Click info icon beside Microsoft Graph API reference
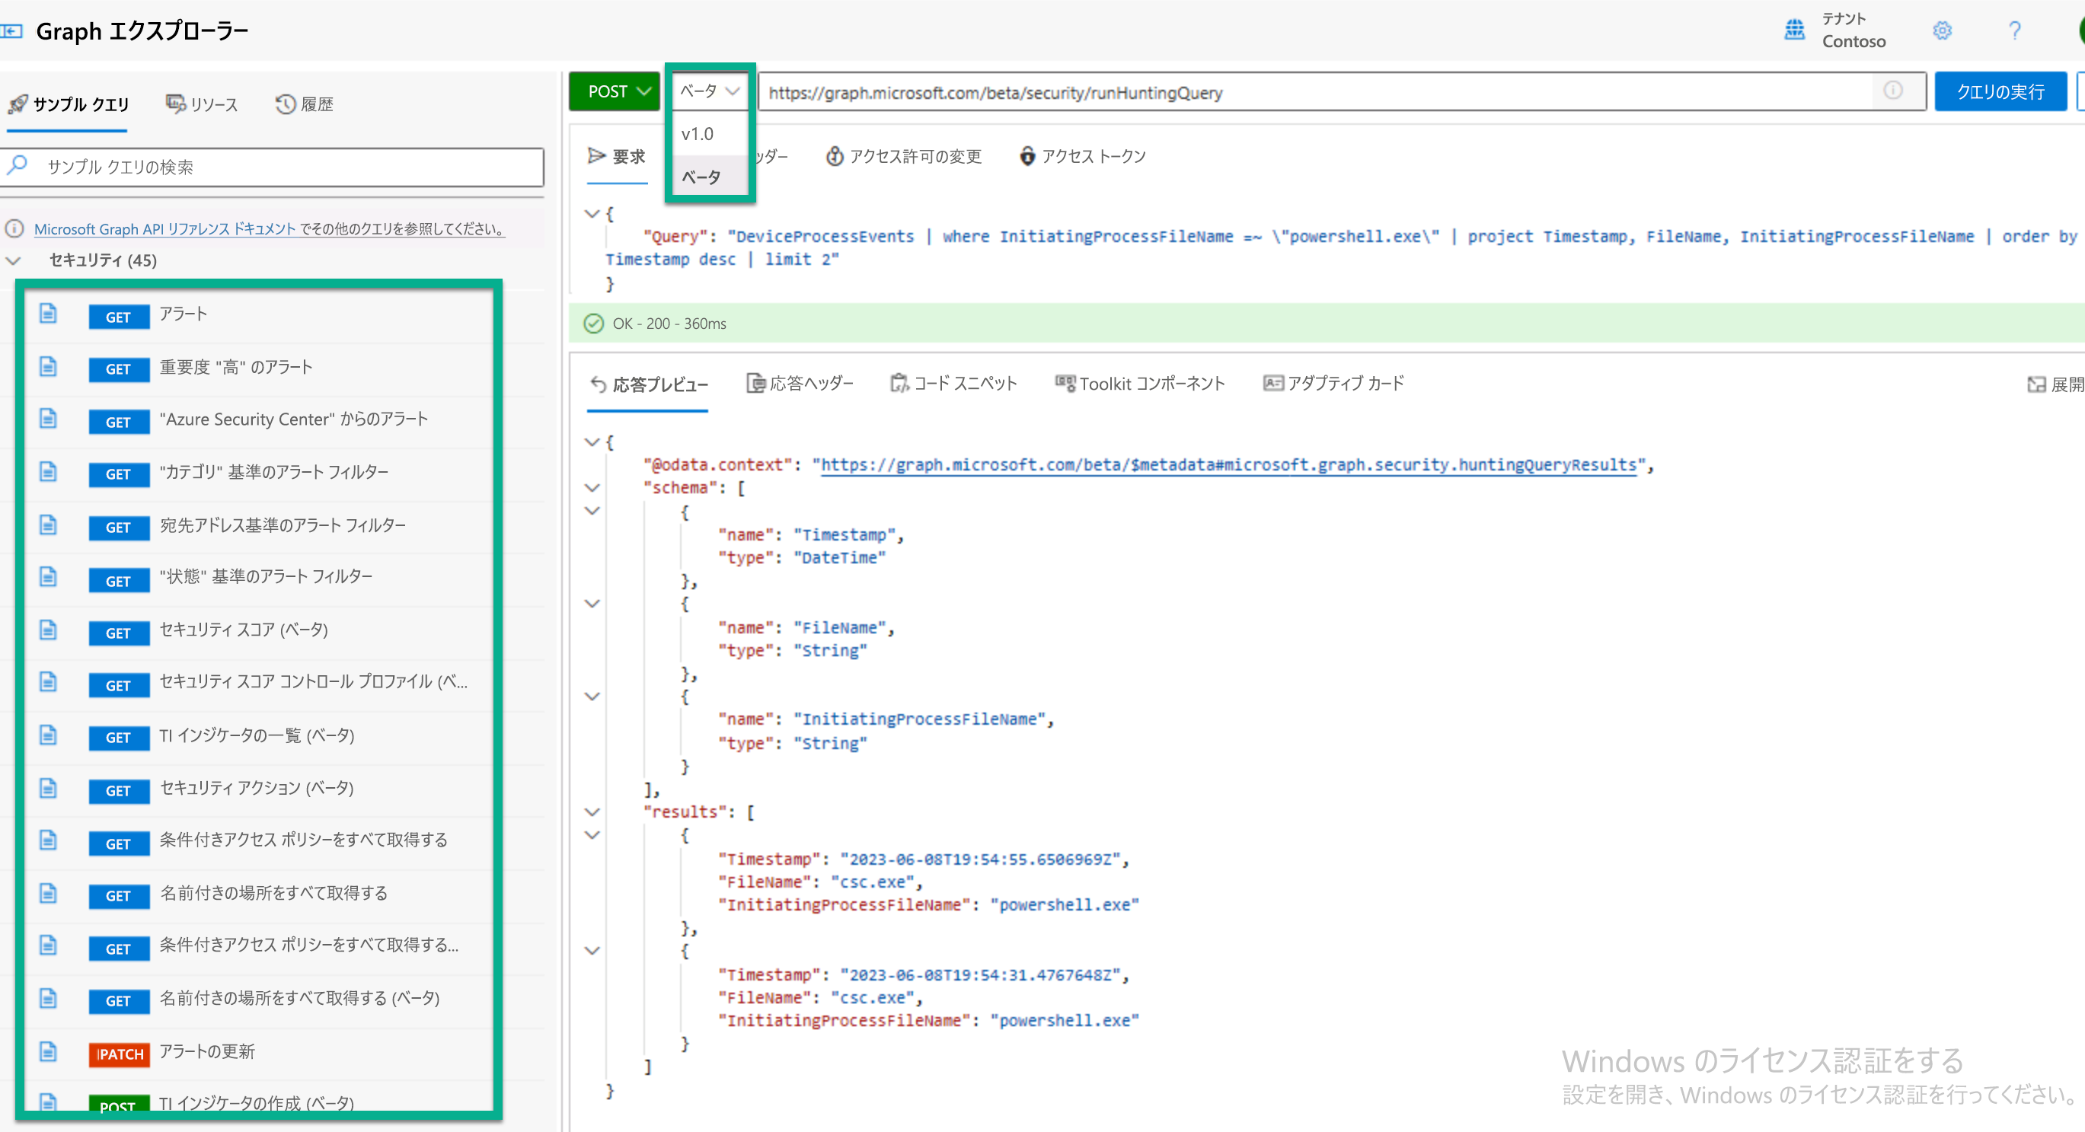This screenshot has width=2085, height=1132. pyautogui.click(x=14, y=229)
